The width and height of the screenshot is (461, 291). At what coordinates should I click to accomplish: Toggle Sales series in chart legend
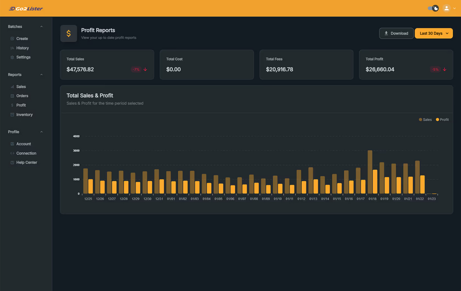coord(425,120)
